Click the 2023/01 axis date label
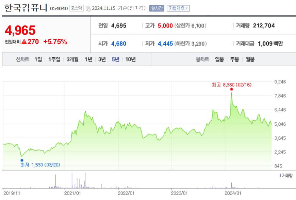Screen dimensions: 296x200 tap(179, 193)
